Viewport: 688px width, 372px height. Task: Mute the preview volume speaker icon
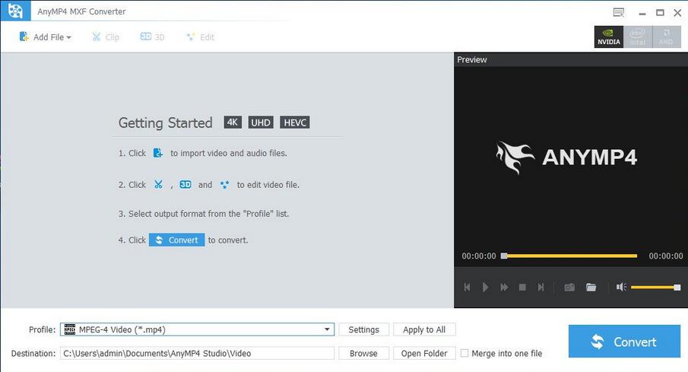coord(621,288)
